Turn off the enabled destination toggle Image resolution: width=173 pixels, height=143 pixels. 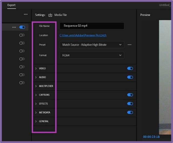pyautogui.click(x=22, y=27)
